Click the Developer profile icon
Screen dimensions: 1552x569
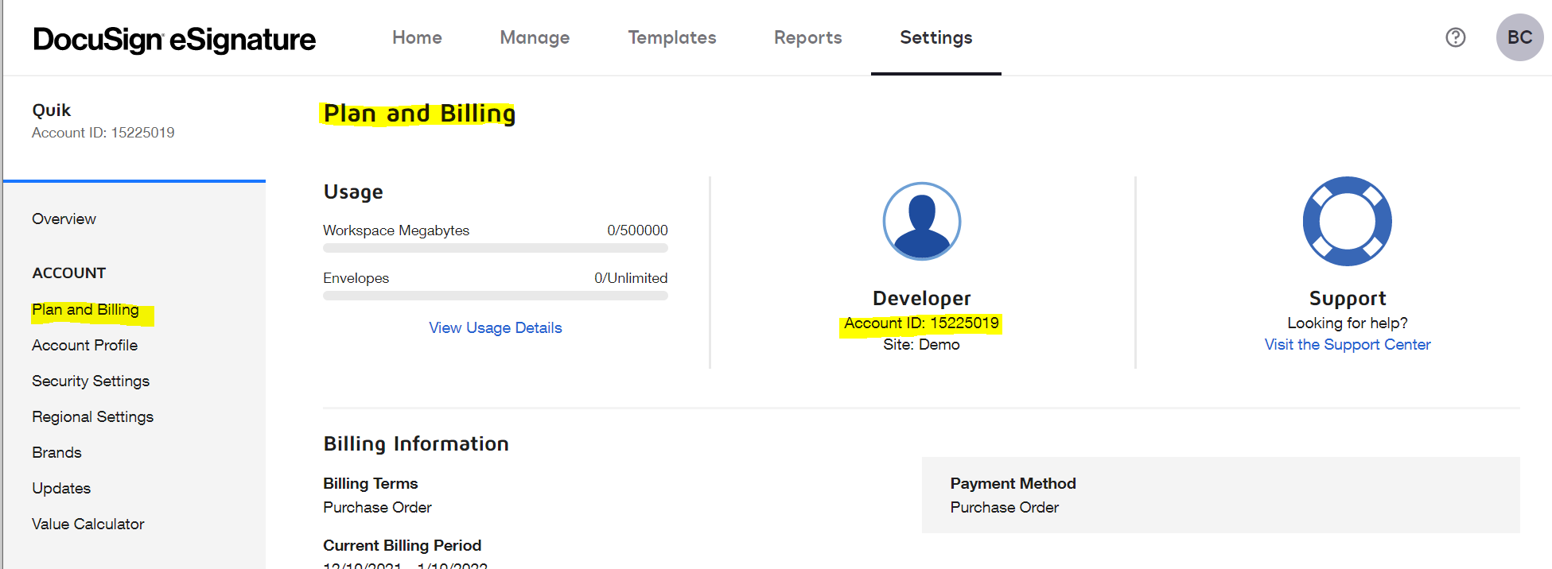[922, 221]
